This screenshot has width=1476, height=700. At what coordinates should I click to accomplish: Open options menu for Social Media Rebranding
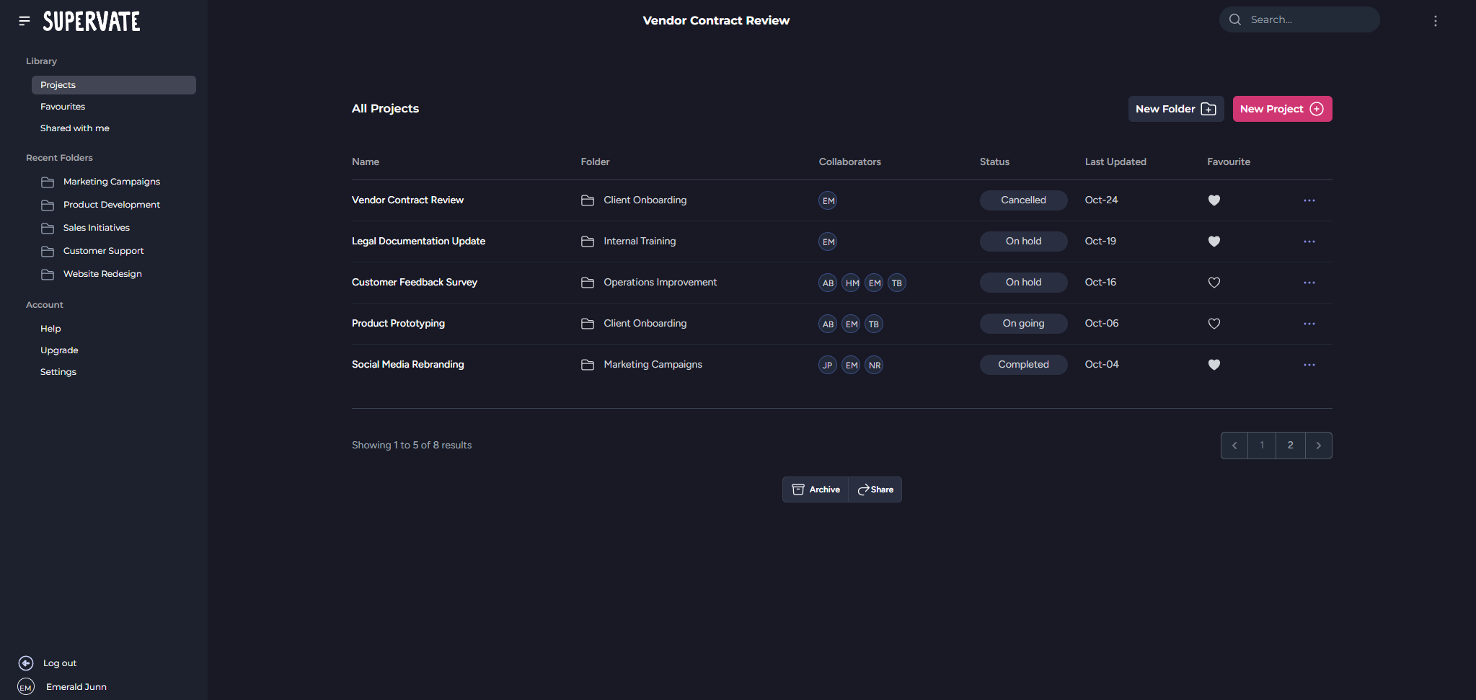coord(1309,365)
